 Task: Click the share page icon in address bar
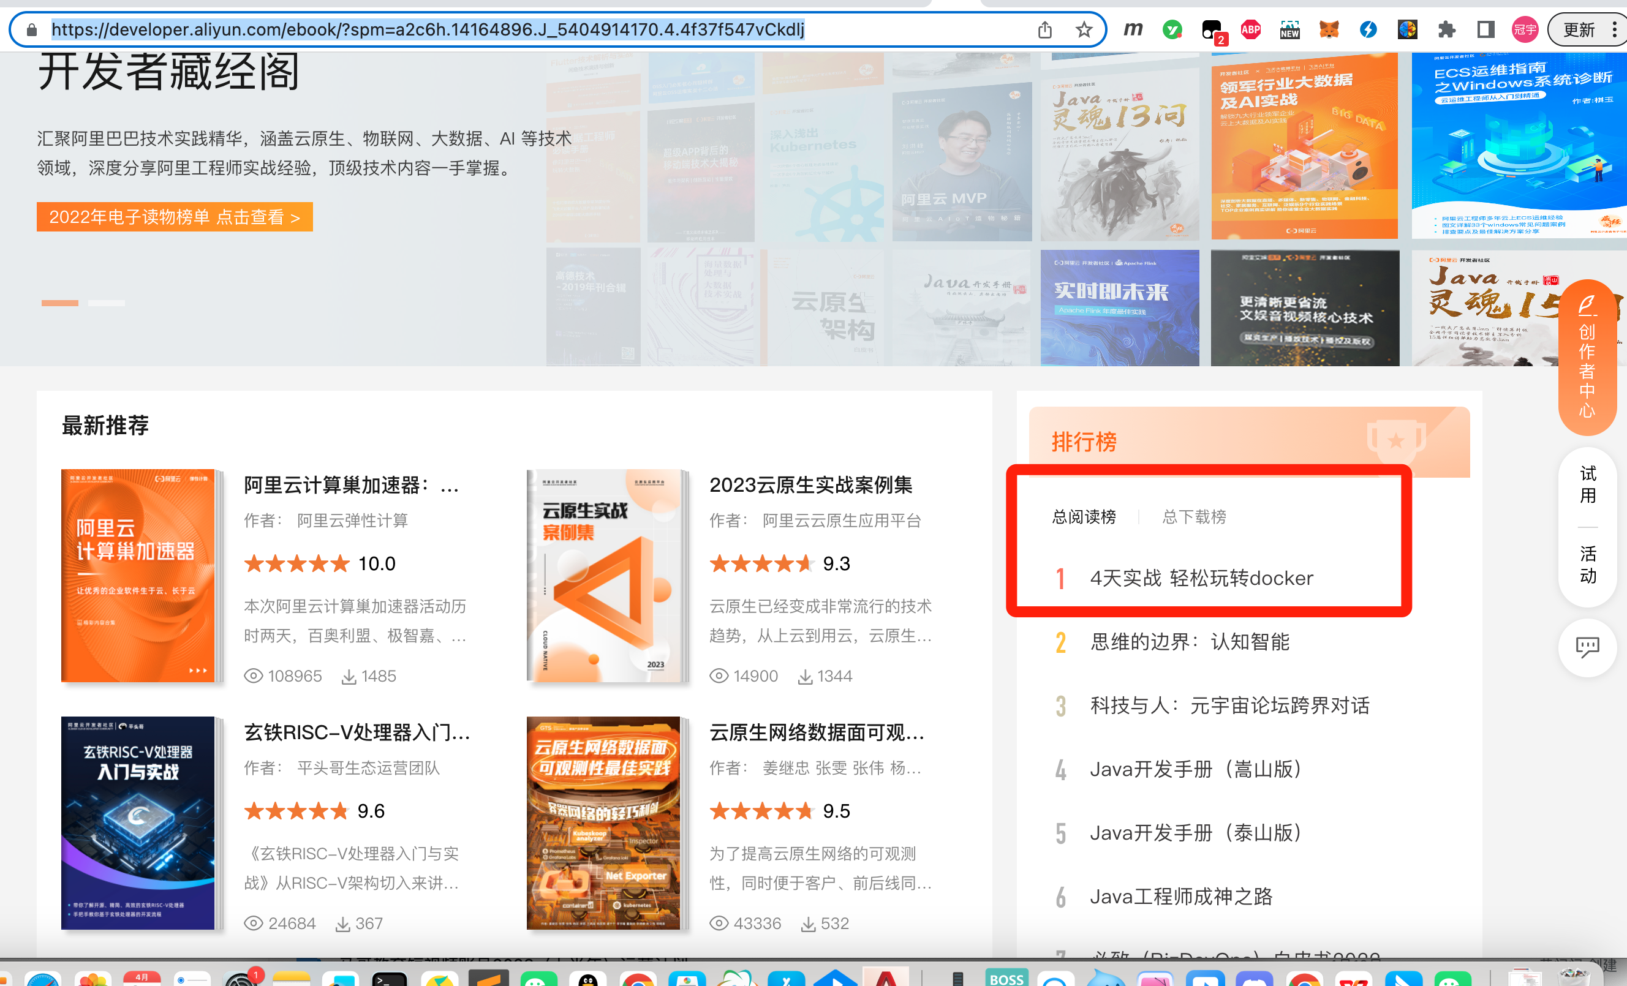click(x=1044, y=29)
